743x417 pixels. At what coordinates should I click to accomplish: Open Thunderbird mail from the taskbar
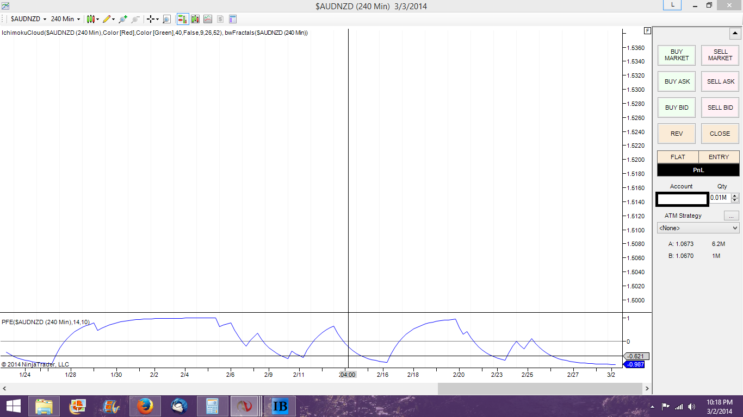178,406
